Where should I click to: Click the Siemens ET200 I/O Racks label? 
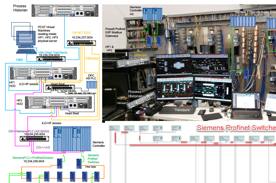coord(255,13)
